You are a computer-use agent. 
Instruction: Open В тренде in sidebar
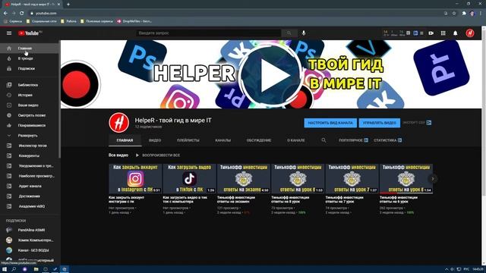tap(30, 58)
